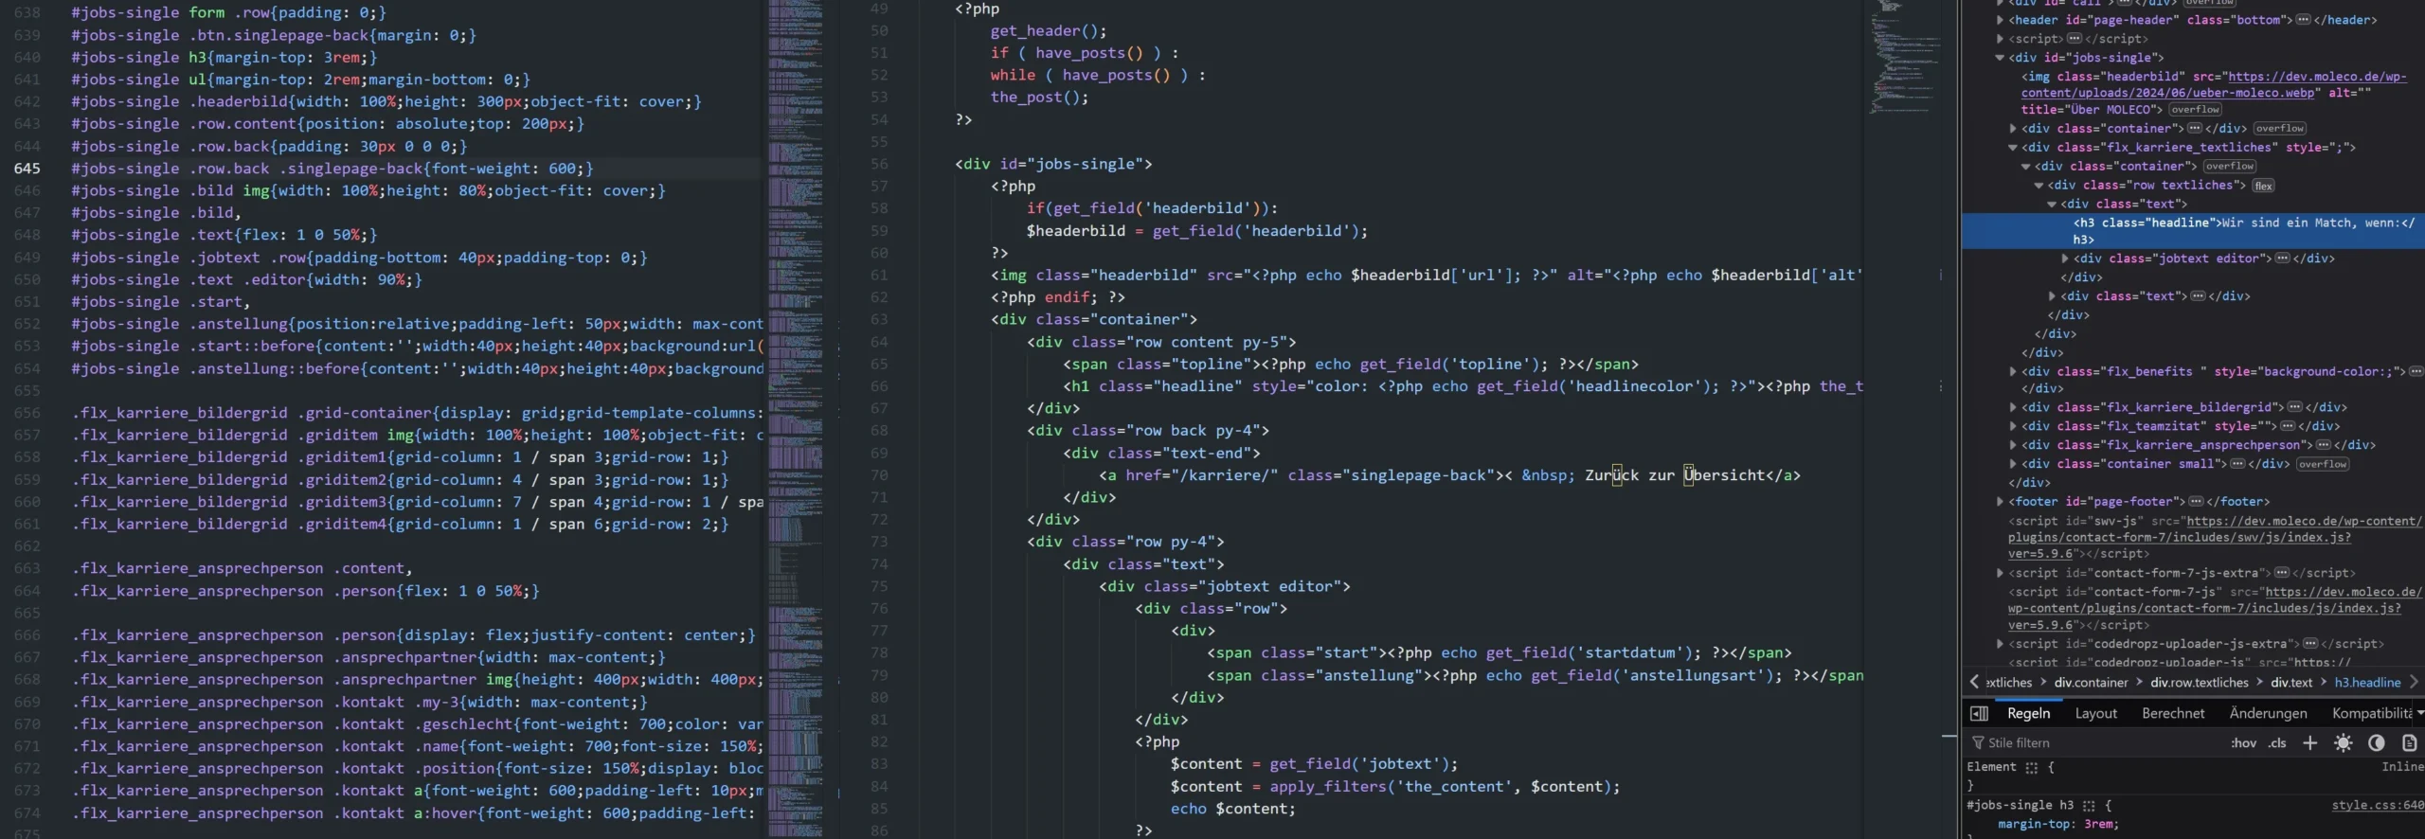Expand the header page-header node
Screen dimensions: 2425x839
coord(2000,20)
